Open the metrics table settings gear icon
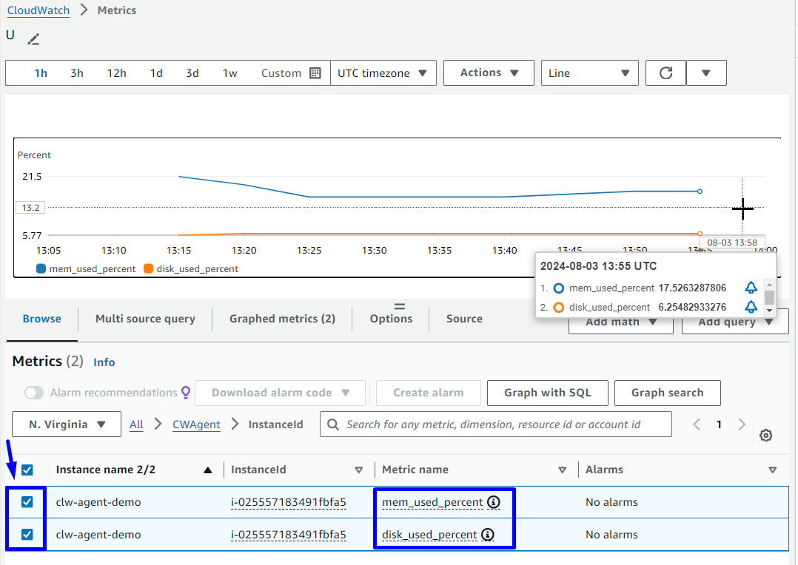 tap(766, 436)
